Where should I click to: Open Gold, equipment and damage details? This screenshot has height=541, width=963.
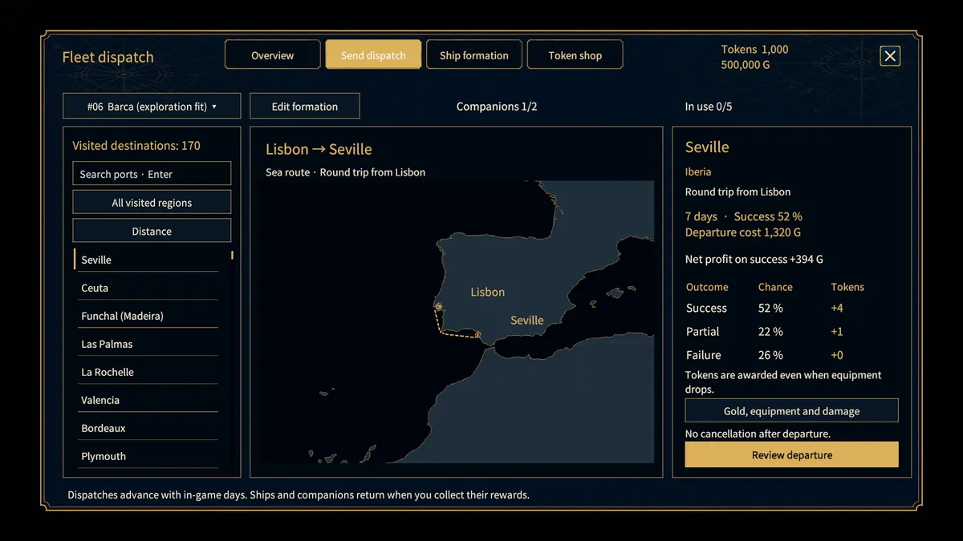[791, 411]
